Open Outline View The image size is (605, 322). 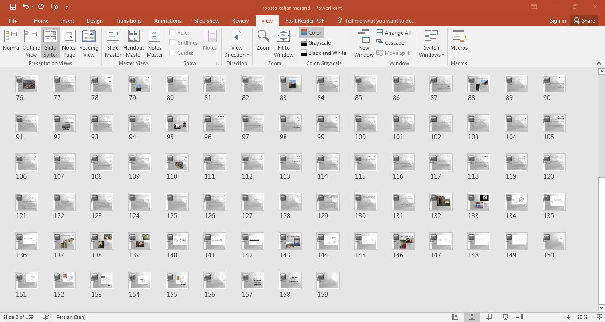(x=31, y=43)
